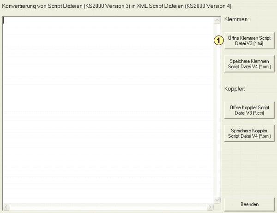Viewport: 277px width, 213px height.
Task: Click the "Konvertierung von Script Dateien" heading
Action: point(117,6)
